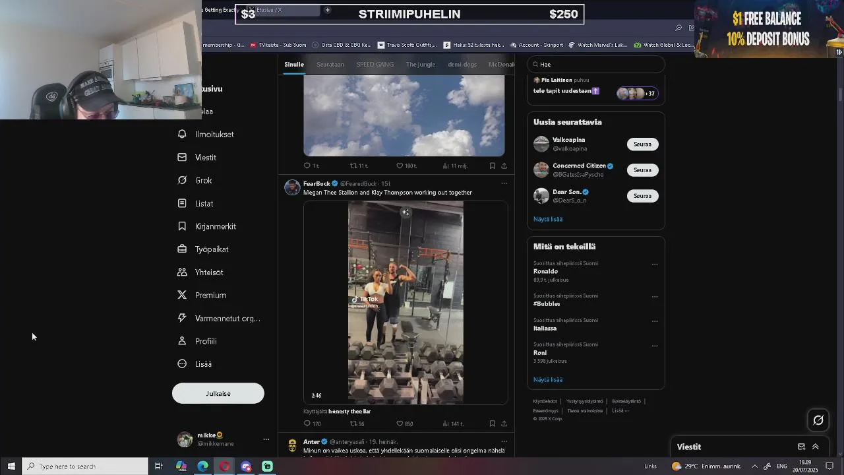This screenshot has height=475, width=844.
Task: Open Account - Skinport bookmark
Action: [x=536, y=45]
